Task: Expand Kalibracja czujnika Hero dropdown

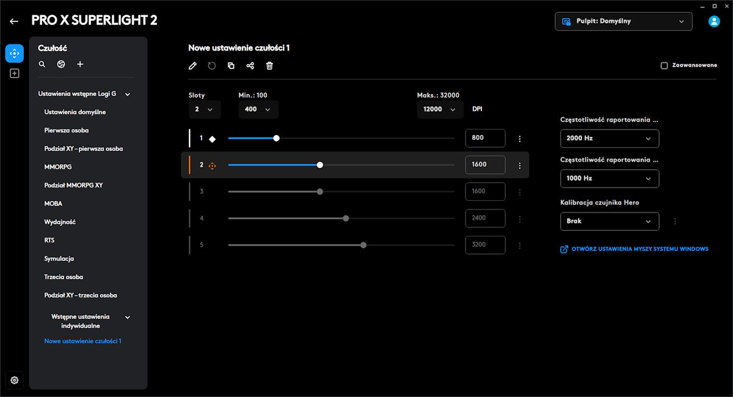Action: pyautogui.click(x=609, y=221)
